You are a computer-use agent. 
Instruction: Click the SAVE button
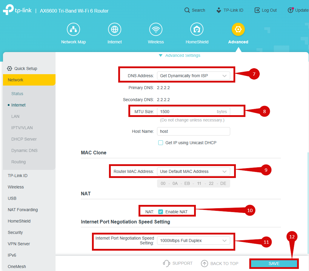pos(274,264)
